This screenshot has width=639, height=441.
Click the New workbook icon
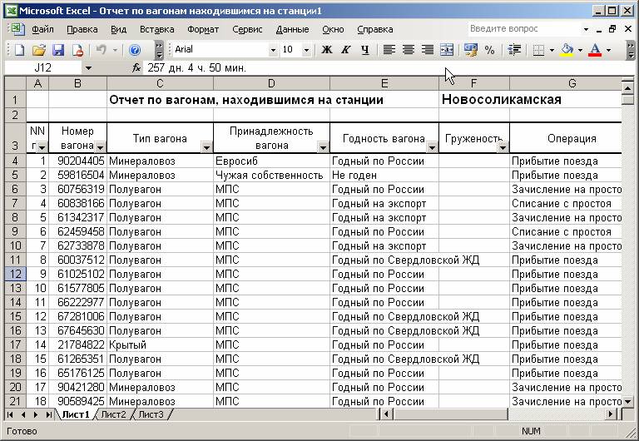[x=19, y=50]
